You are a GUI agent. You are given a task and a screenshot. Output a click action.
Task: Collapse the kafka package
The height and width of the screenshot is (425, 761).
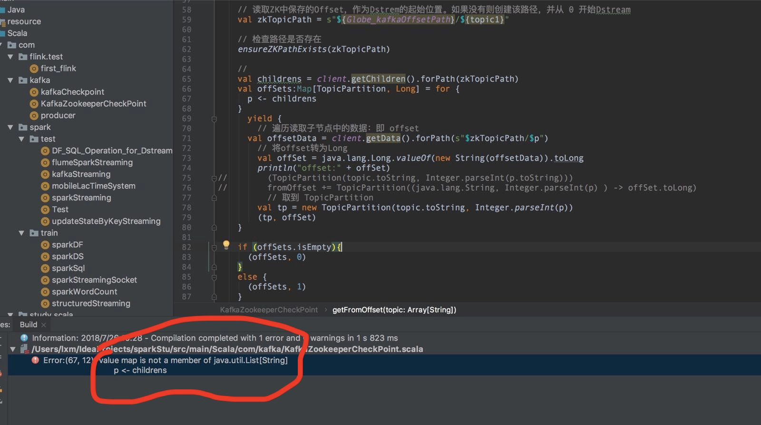(10, 80)
